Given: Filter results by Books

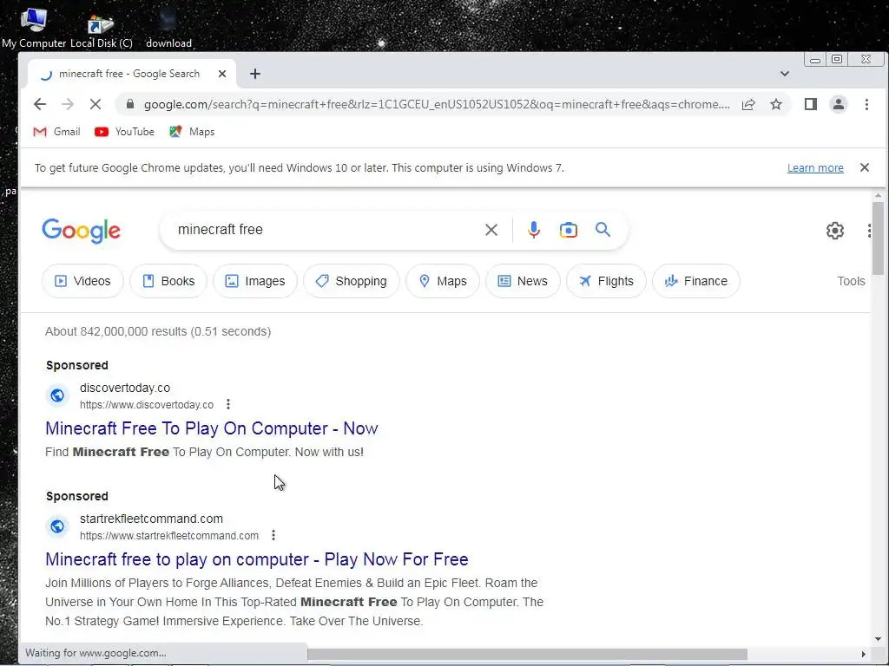Looking at the screenshot, I should [x=168, y=281].
